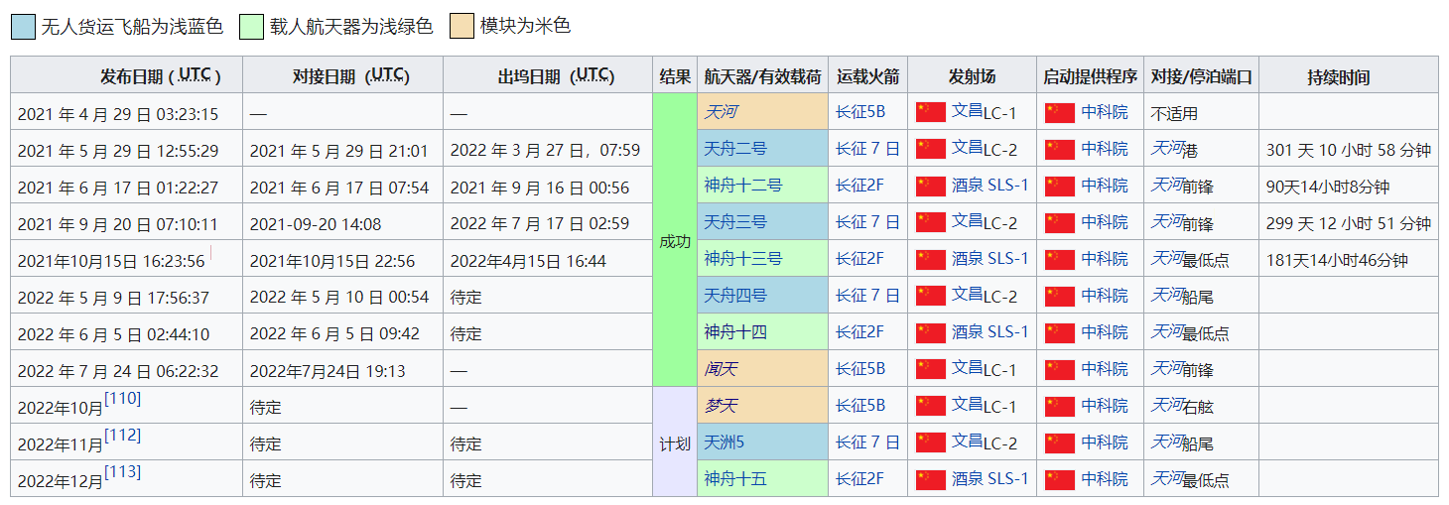The image size is (1449, 505).
Task: Click the flag icon before 中科院 in 闻天 row
Action: tap(1060, 369)
